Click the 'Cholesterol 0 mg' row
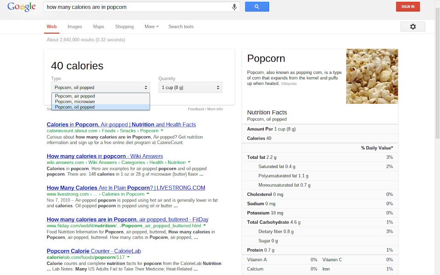The width and height of the screenshot is (440, 275). click(x=320, y=194)
